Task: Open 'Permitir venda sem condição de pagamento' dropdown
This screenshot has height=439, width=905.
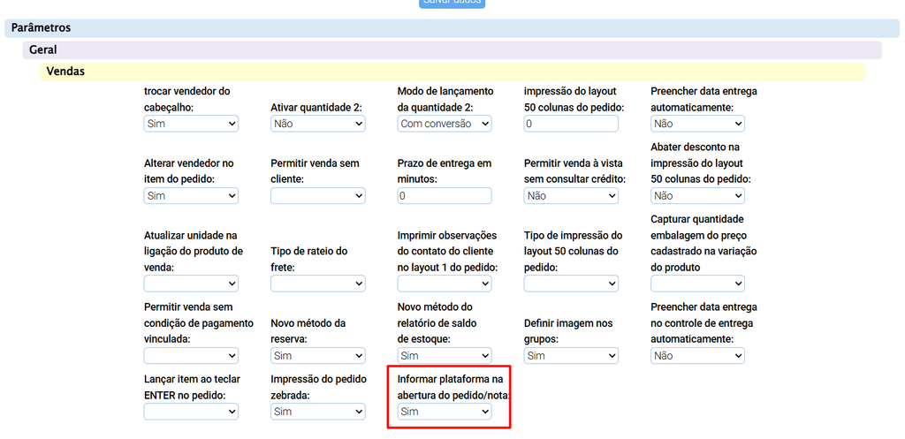Action: pos(191,355)
